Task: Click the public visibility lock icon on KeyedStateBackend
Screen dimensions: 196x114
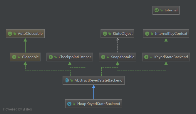Action: (151, 57)
